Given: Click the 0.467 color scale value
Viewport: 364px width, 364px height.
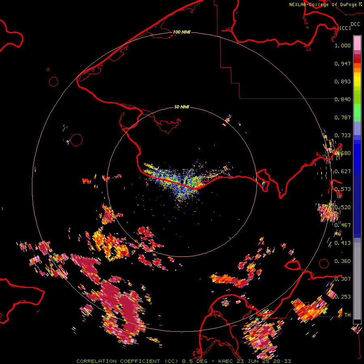Looking at the screenshot, I should (x=343, y=225).
